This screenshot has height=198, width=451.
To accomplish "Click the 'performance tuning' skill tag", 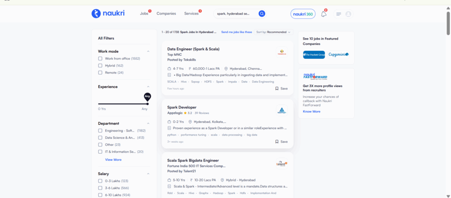I will pyautogui.click(x=194, y=135).
